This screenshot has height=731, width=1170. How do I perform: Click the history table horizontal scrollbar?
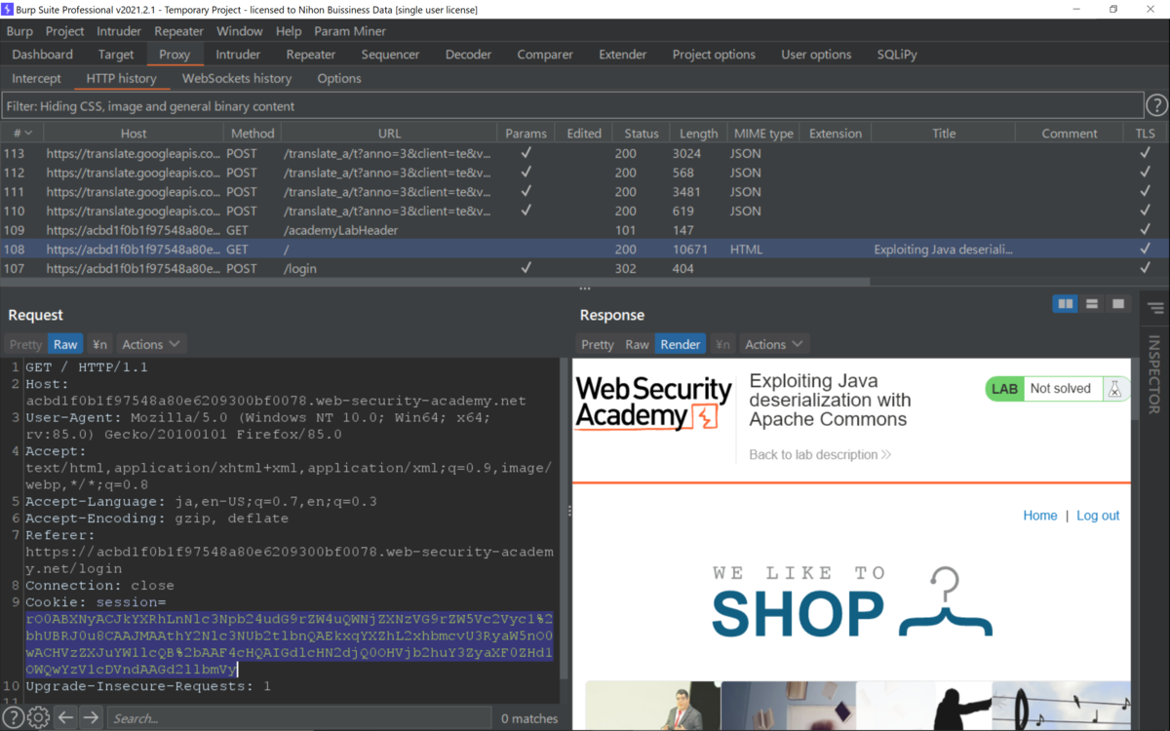[x=435, y=283]
